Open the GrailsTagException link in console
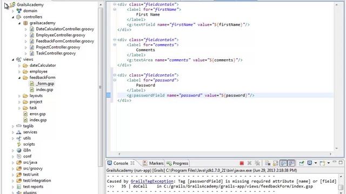346x194 pixels. click(x=152, y=181)
